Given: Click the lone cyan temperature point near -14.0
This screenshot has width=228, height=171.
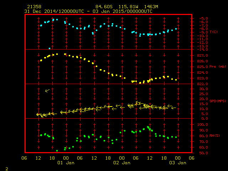Looking at the screenshot, I should [50, 48].
